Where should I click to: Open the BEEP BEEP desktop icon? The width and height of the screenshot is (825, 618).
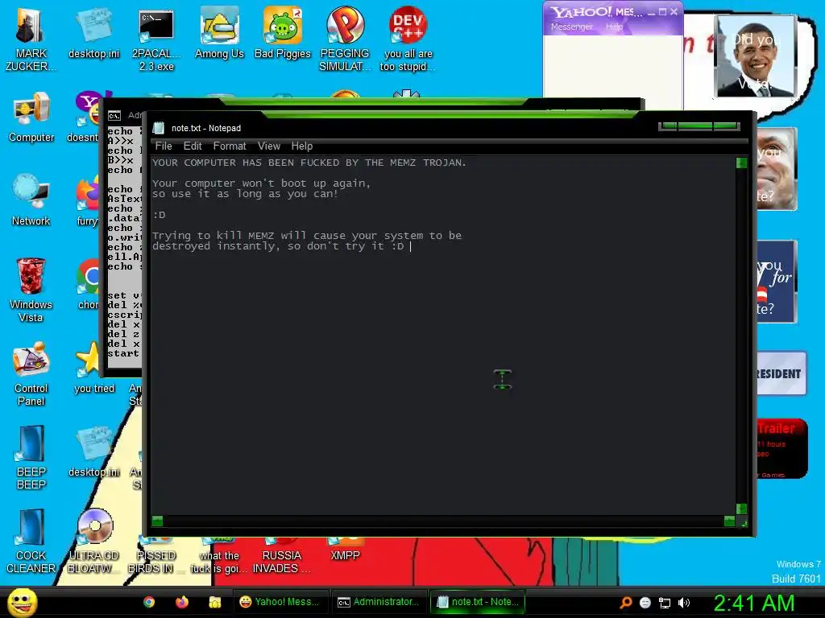coord(31,457)
